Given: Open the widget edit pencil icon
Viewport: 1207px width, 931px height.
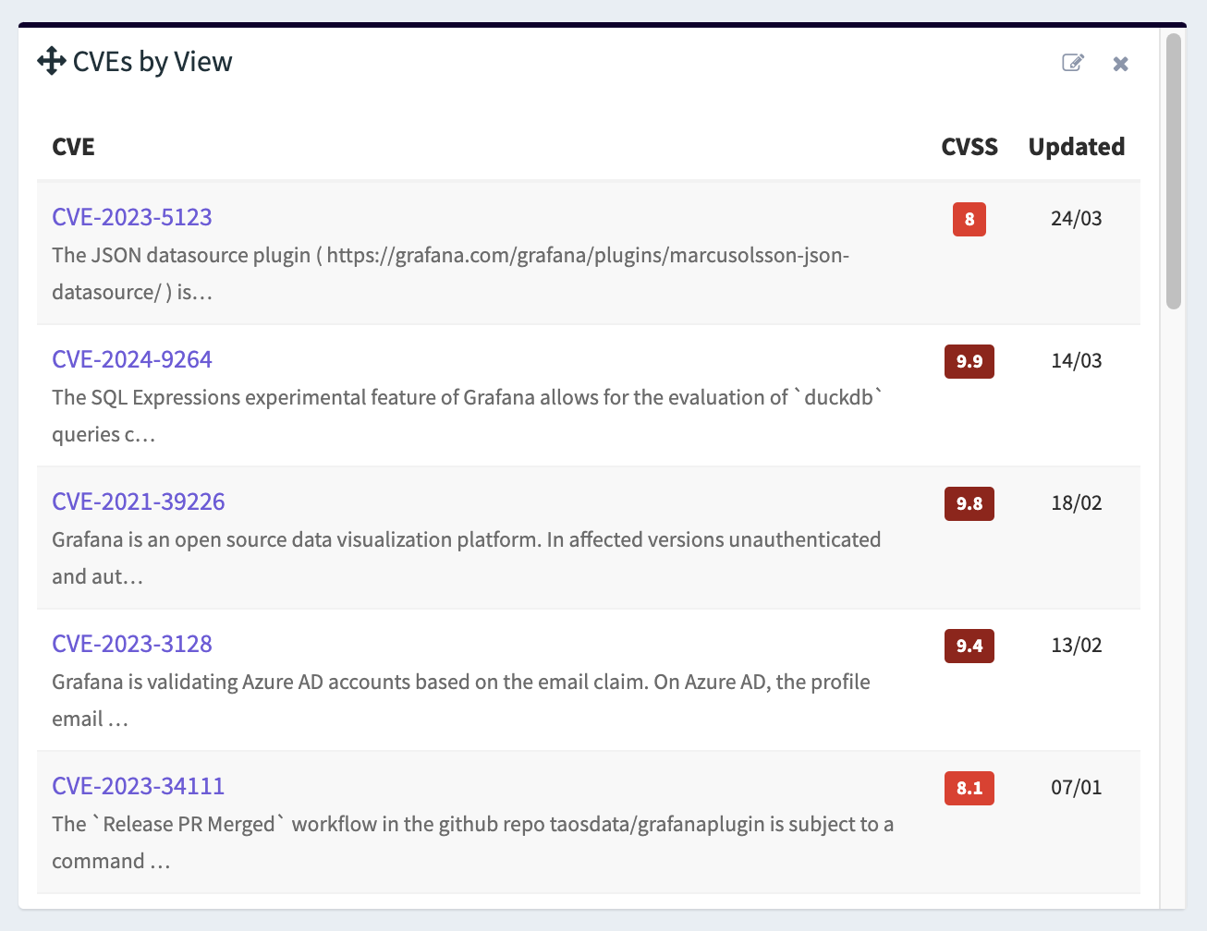Looking at the screenshot, I should coord(1072,63).
